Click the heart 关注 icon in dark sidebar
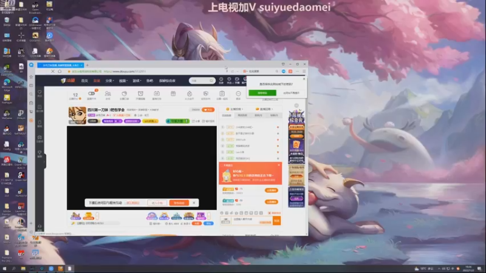 click(x=39, y=93)
